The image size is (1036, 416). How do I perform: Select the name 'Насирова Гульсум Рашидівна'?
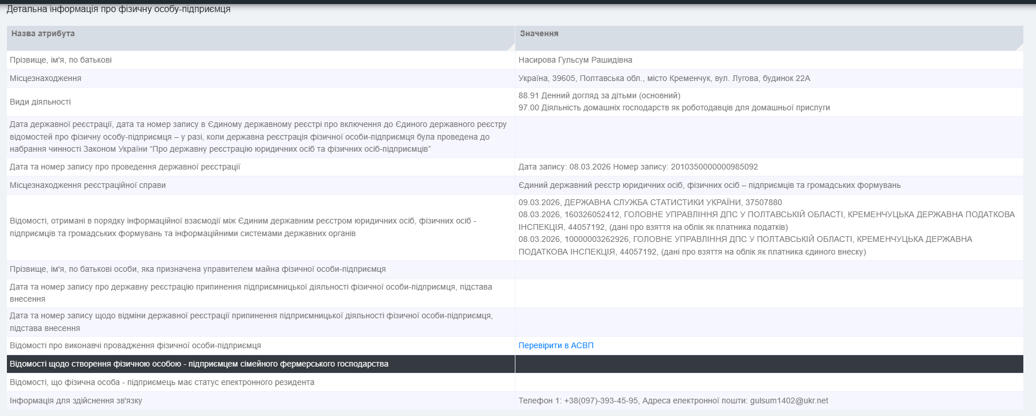coord(575,60)
